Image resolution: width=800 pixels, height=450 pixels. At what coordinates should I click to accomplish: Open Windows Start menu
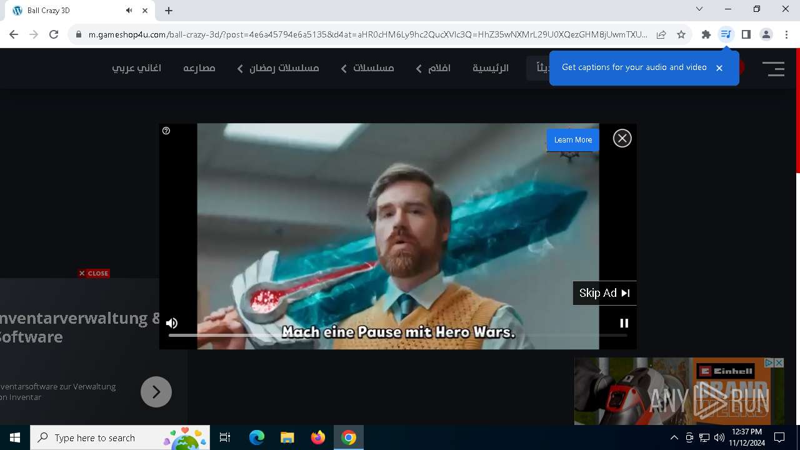[15, 437]
